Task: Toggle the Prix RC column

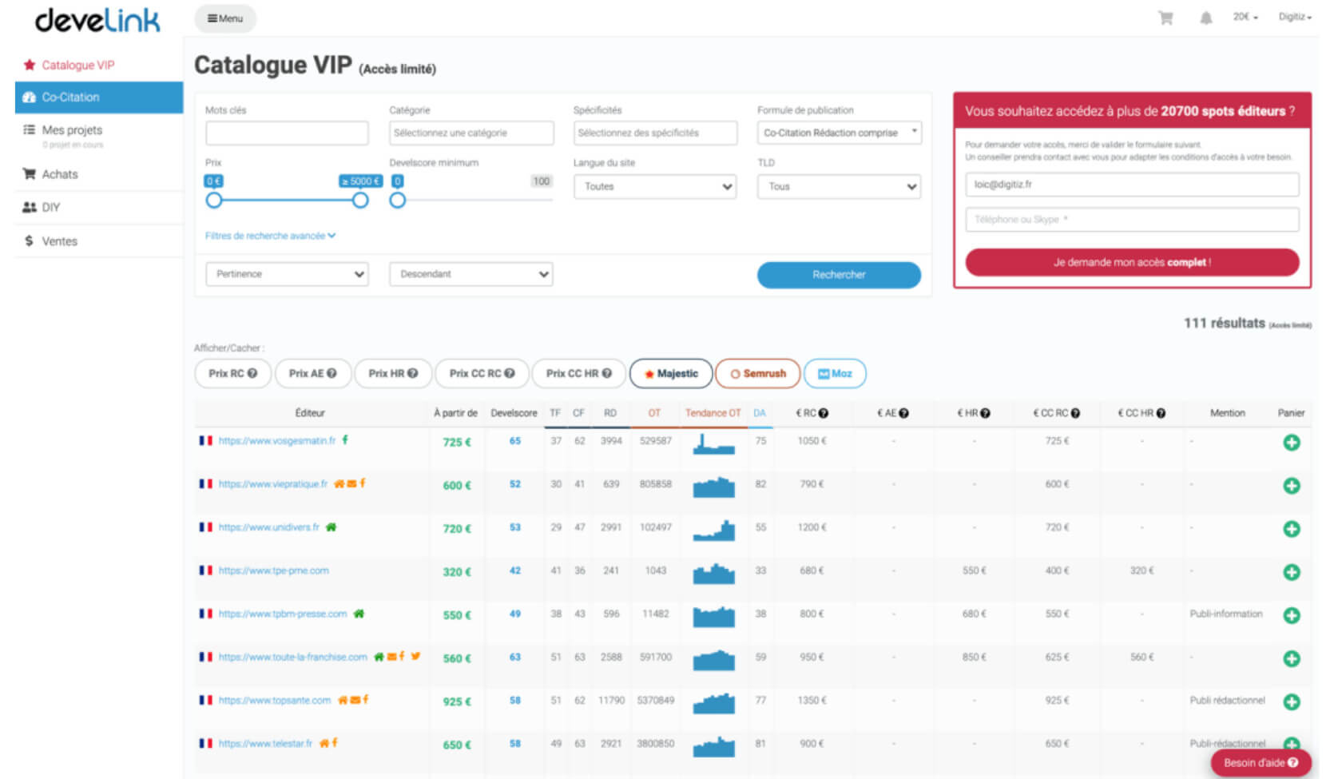Action: pos(232,373)
